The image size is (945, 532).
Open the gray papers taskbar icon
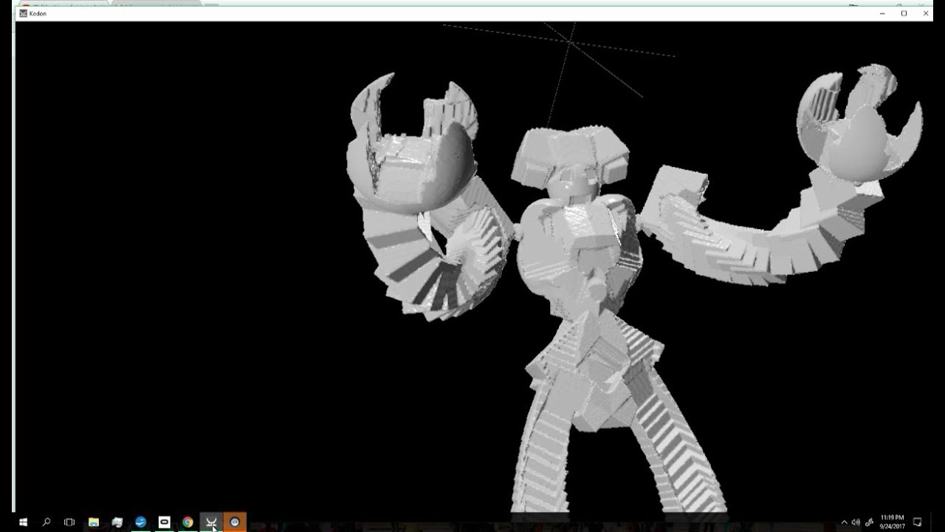coord(117,522)
